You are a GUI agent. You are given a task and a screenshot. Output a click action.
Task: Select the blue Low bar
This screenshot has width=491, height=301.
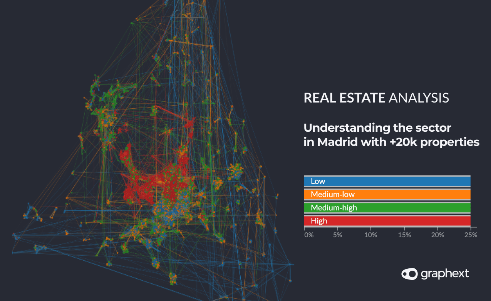(387, 181)
